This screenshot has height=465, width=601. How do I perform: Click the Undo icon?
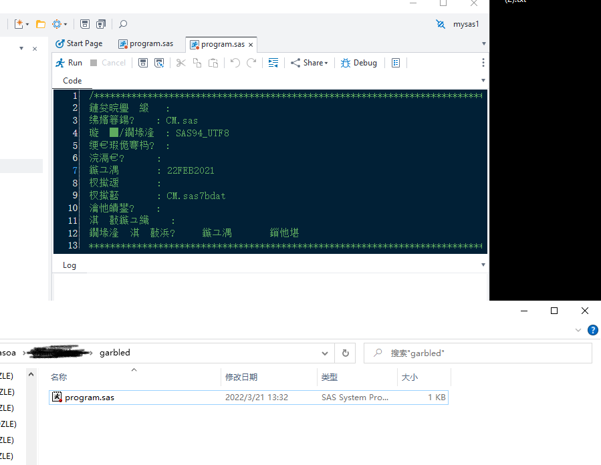coord(234,62)
